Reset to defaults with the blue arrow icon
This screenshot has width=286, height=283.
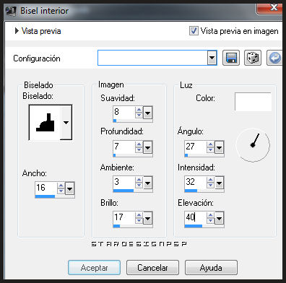click(x=274, y=58)
